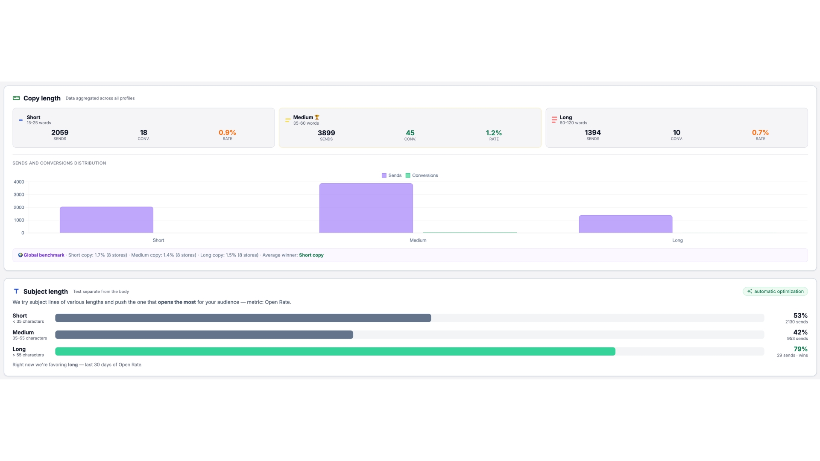Image resolution: width=820 pixels, height=461 pixels.
Task: Click the "45" conversions value
Action: (410, 133)
